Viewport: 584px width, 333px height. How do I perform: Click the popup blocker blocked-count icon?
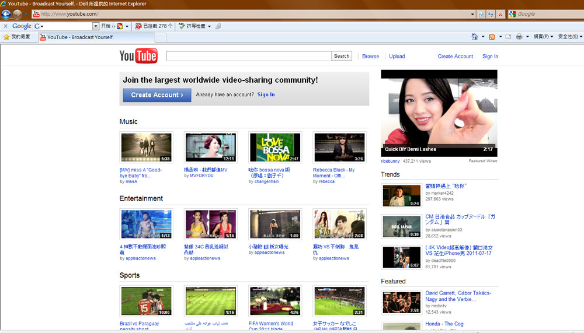pyautogui.click(x=138, y=26)
